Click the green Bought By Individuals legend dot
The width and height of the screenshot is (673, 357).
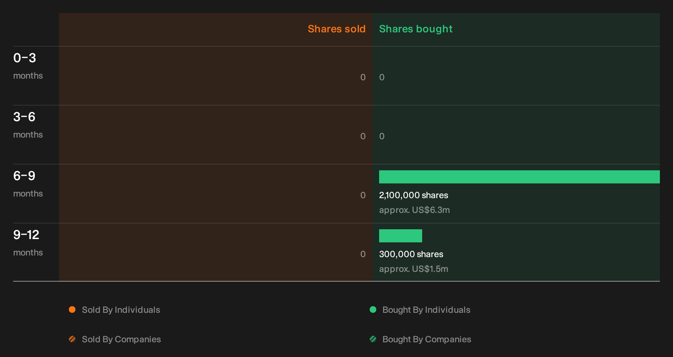point(373,310)
